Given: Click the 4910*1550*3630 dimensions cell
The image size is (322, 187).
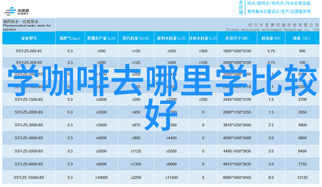Looking at the screenshot, I should [237, 164].
